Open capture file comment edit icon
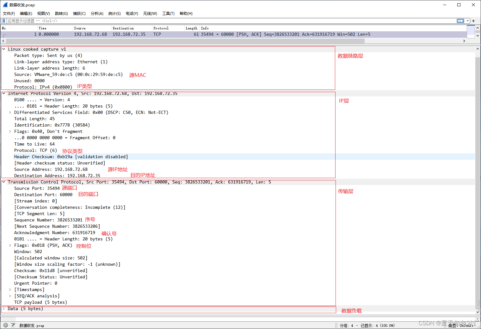The image size is (481, 329). click(13, 325)
